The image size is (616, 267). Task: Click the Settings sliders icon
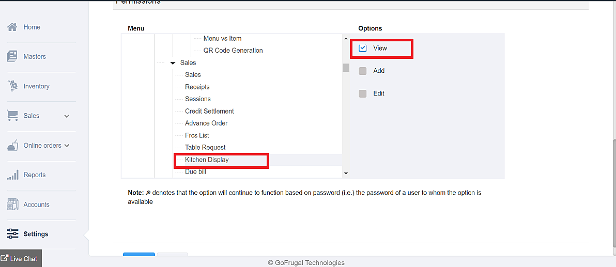[x=12, y=234]
